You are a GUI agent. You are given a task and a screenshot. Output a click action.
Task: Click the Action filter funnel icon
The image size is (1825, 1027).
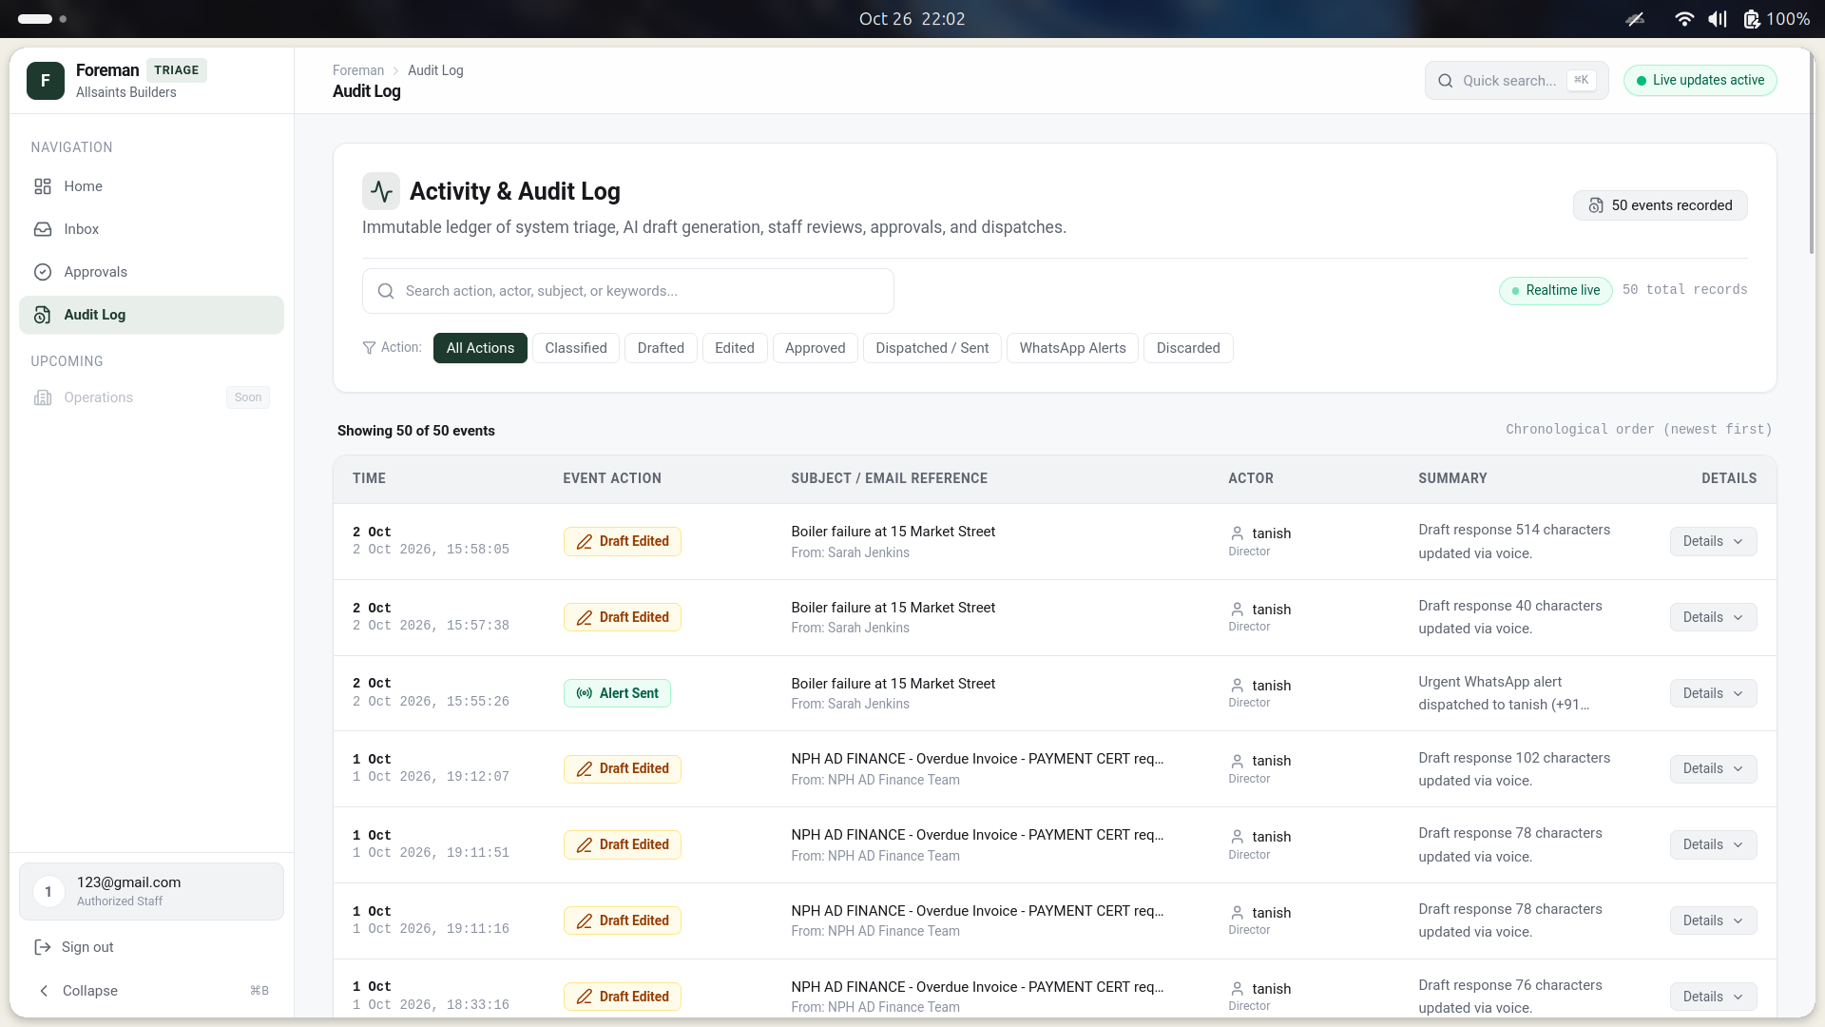(369, 348)
